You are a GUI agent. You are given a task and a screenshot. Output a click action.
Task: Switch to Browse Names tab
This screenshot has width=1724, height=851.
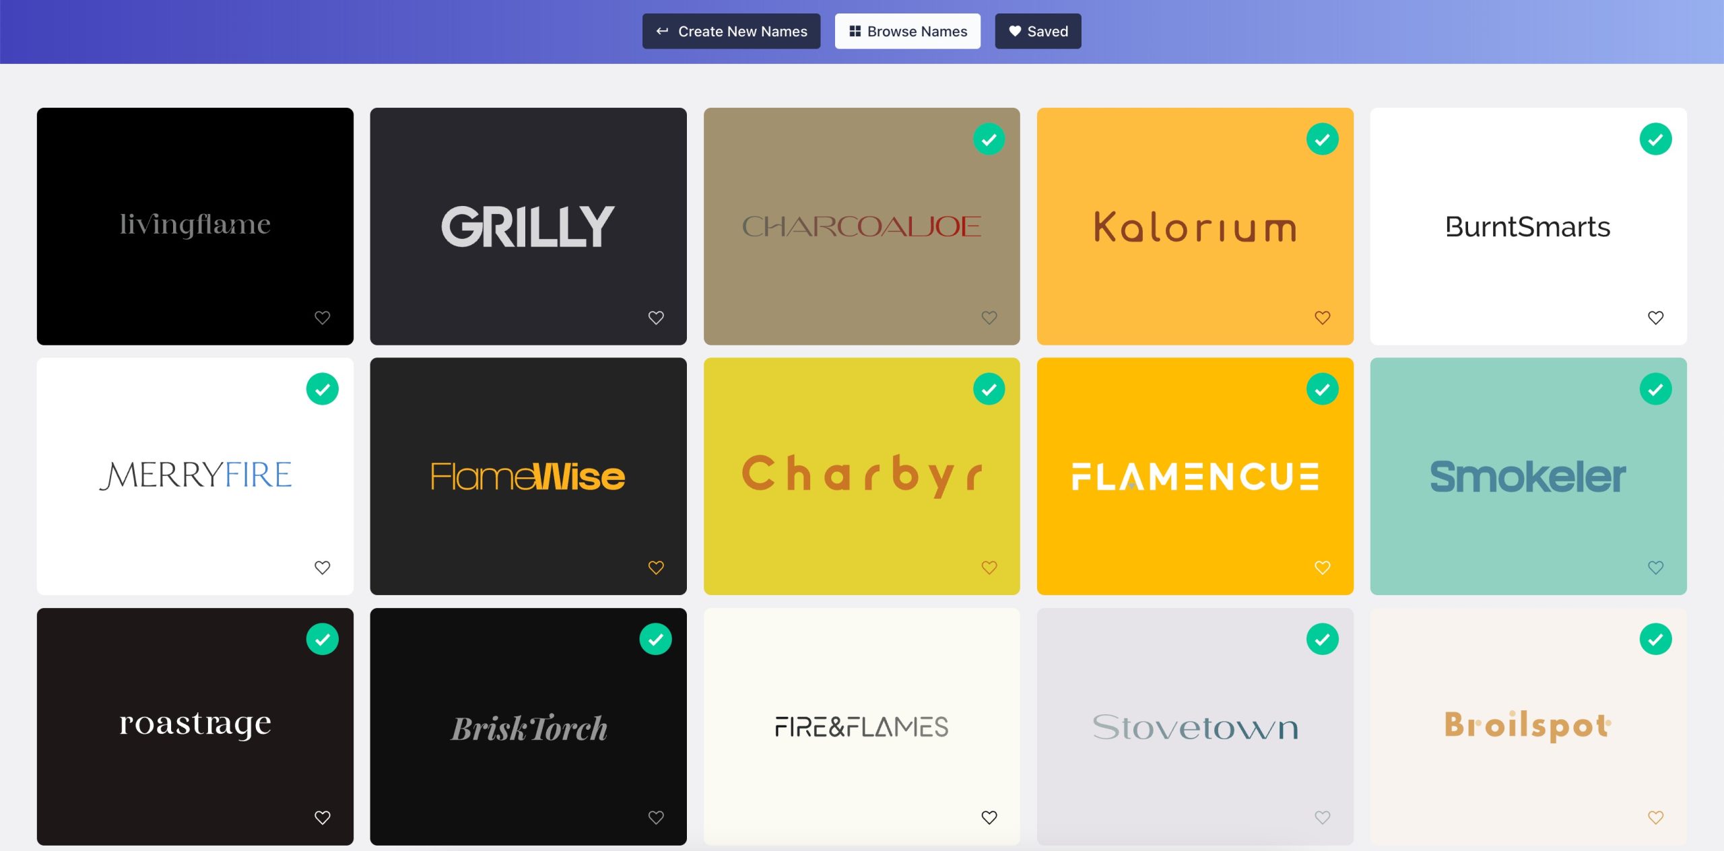908,32
